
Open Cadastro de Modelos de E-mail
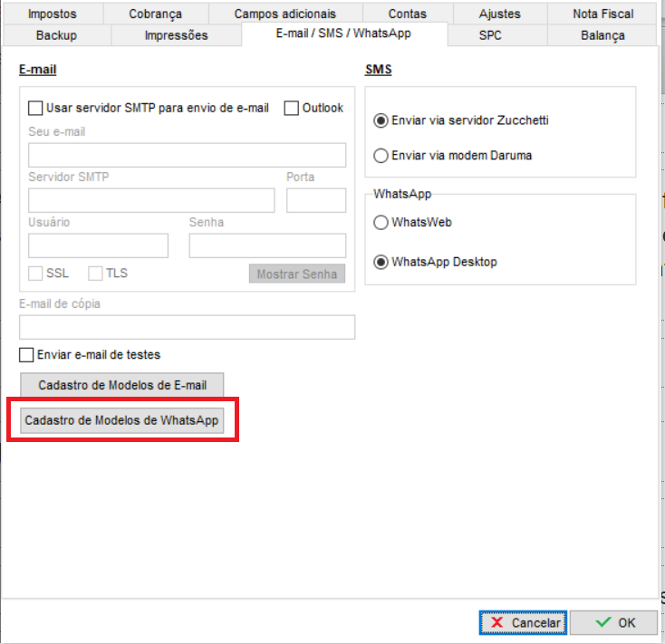[x=121, y=386]
